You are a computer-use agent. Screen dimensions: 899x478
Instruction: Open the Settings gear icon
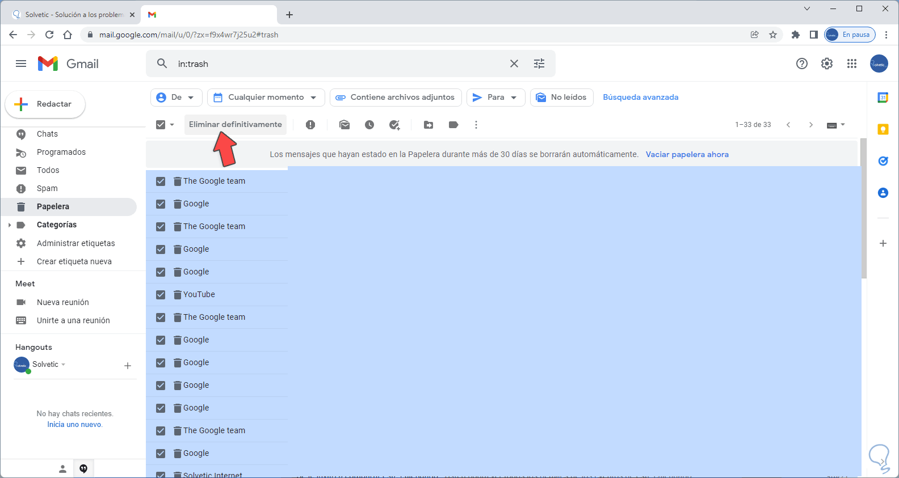click(827, 64)
